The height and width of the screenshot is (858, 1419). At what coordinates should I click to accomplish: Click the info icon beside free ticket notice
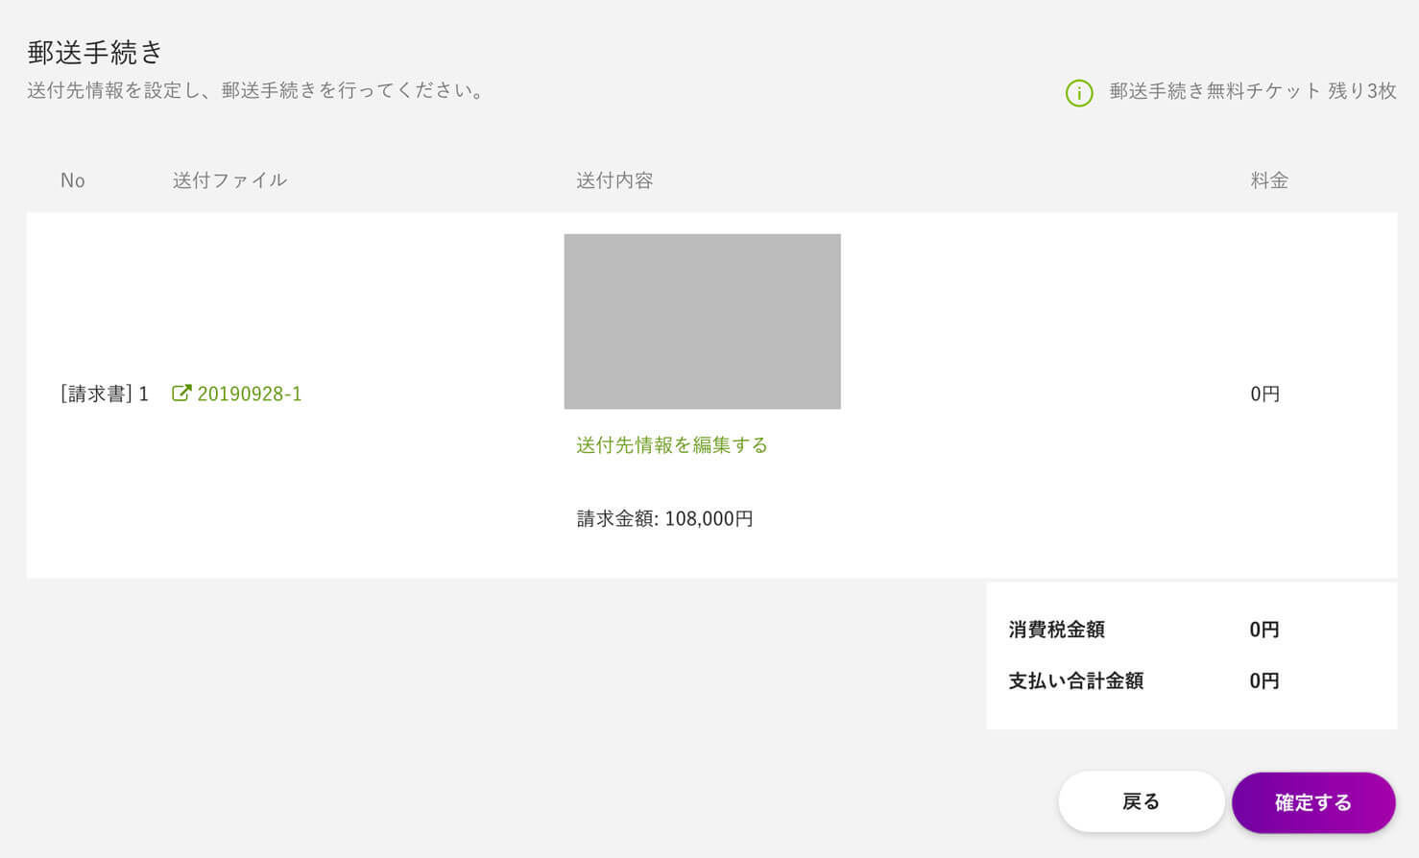pos(1079,93)
